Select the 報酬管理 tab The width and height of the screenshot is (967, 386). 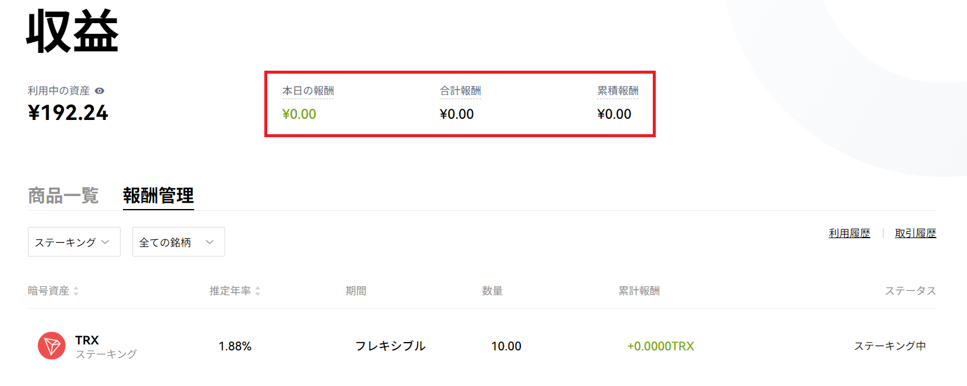click(x=159, y=196)
